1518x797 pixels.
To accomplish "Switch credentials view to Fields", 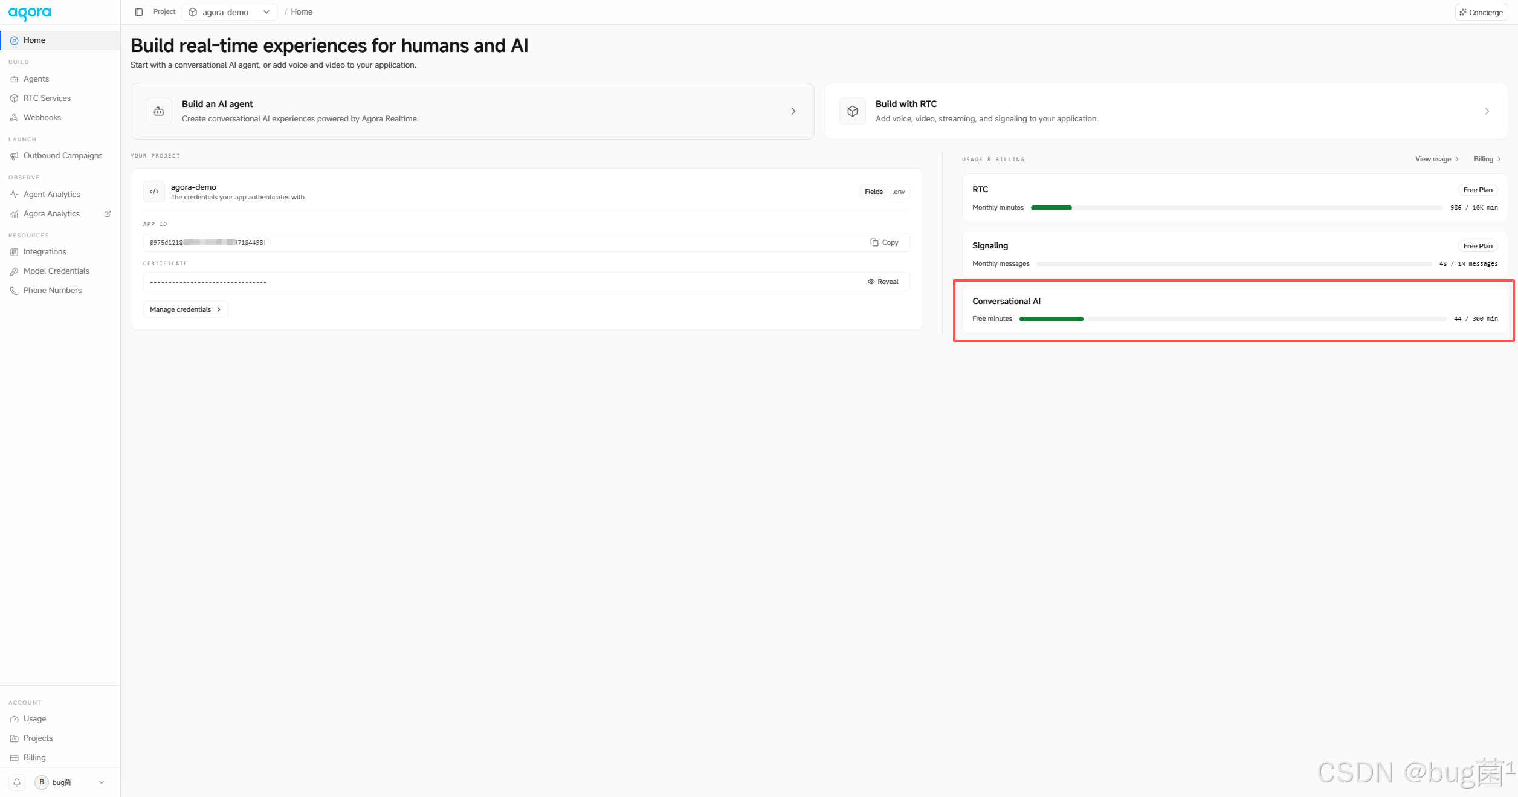I will (x=874, y=192).
